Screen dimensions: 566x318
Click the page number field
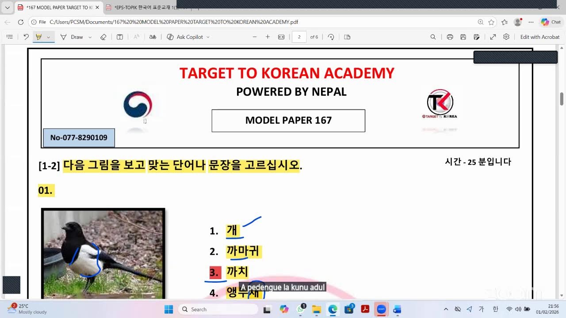coord(299,37)
